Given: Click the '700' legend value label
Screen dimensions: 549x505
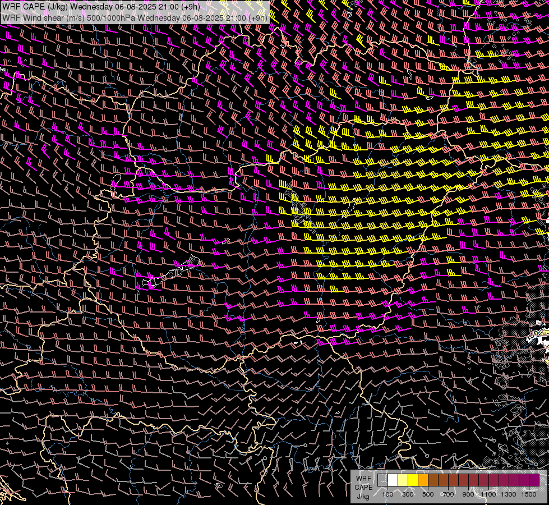Looking at the screenshot, I should point(448,494).
